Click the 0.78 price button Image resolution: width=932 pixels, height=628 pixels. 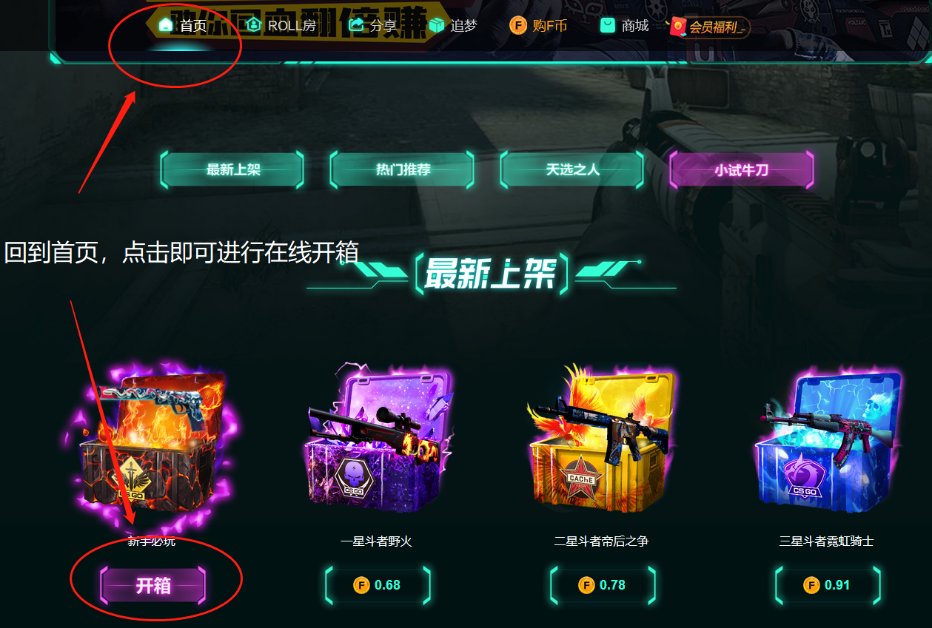point(603,585)
